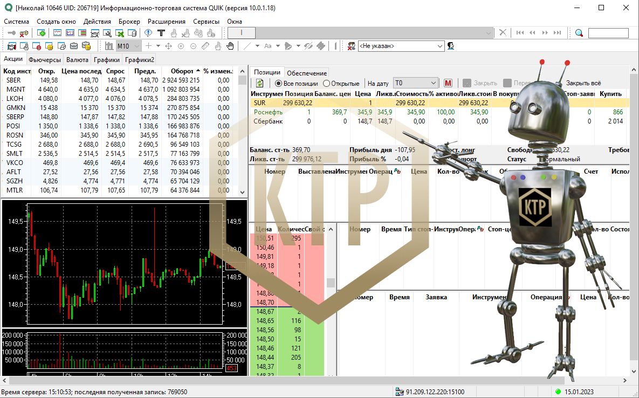Click the window with red stop-sign icon

[36, 46]
